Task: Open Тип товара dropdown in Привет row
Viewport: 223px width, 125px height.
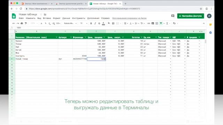Action: [170, 41]
